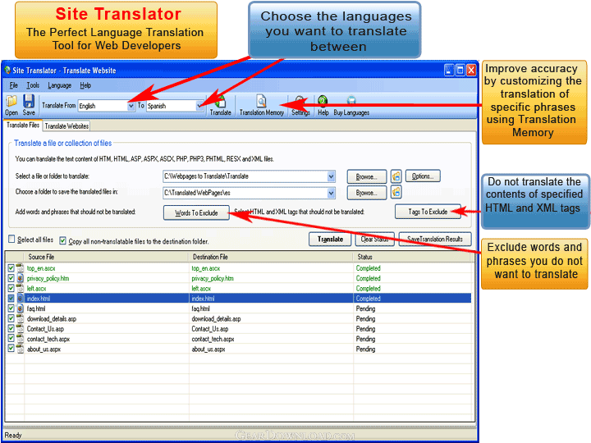Expand the Translate From language dropdown
The width and height of the screenshot is (591, 443).
click(x=131, y=106)
